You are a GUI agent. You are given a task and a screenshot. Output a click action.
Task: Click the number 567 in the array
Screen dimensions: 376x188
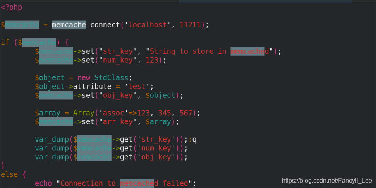(x=186, y=113)
